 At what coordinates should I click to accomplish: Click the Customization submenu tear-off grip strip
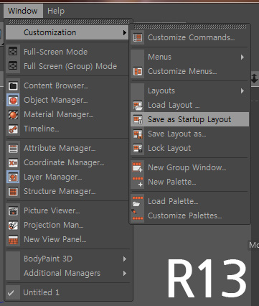click(x=190, y=27)
